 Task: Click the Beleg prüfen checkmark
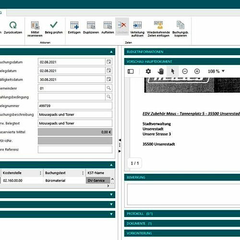54,25
